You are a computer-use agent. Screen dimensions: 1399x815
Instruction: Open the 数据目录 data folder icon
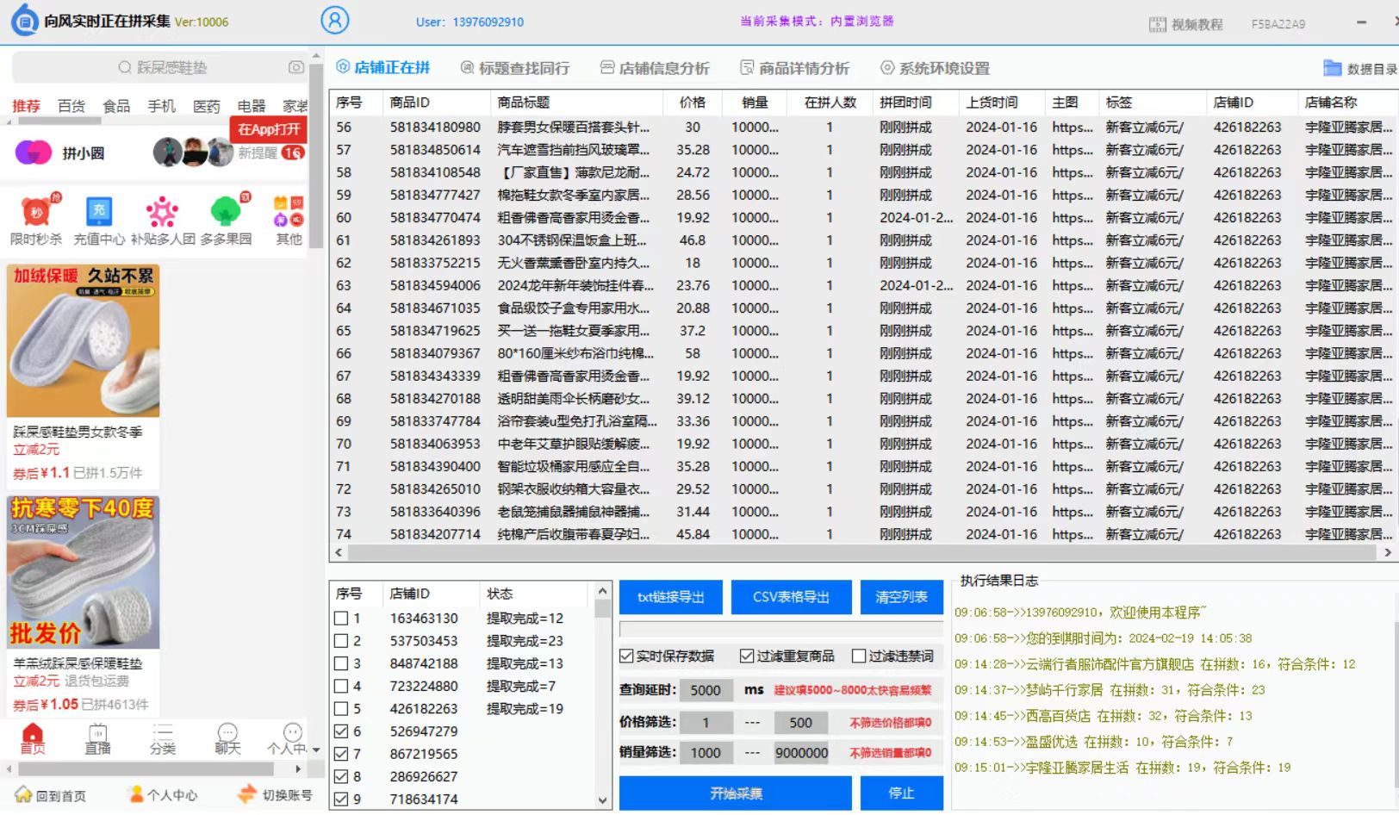pyautogui.click(x=1332, y=68)
